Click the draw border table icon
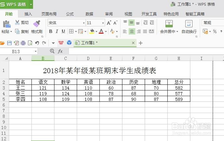This screenshot has width=224, height=141. tap(81, 31)
